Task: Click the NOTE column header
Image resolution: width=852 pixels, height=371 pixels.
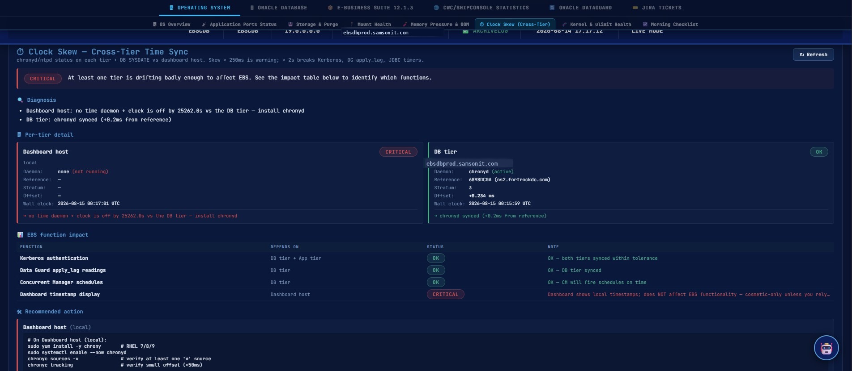Action: click(x=553, y=247)
